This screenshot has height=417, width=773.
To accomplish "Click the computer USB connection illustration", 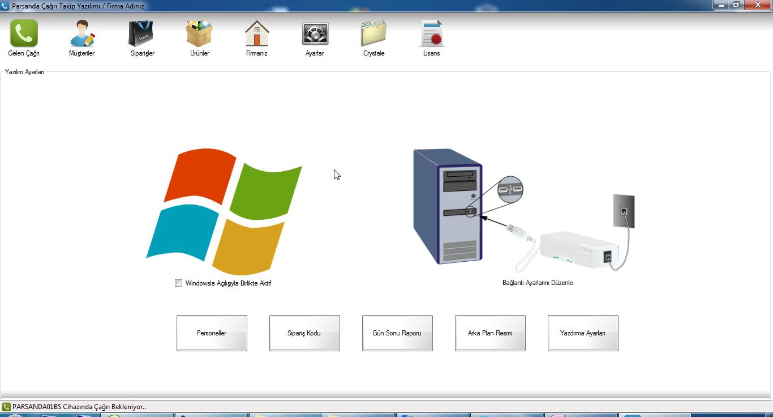I will point(524,211).
